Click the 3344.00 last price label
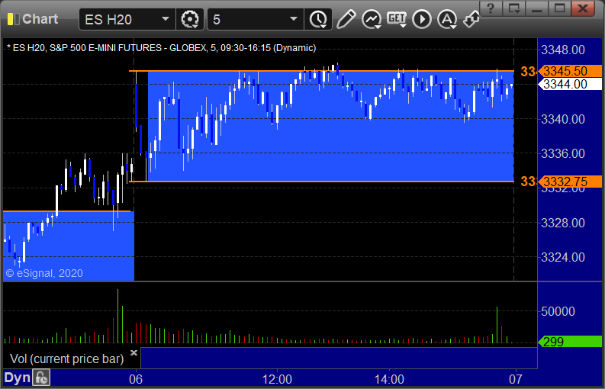Viewport: 605px width, 389px height. pyautogui.click(x=569, y=84)
